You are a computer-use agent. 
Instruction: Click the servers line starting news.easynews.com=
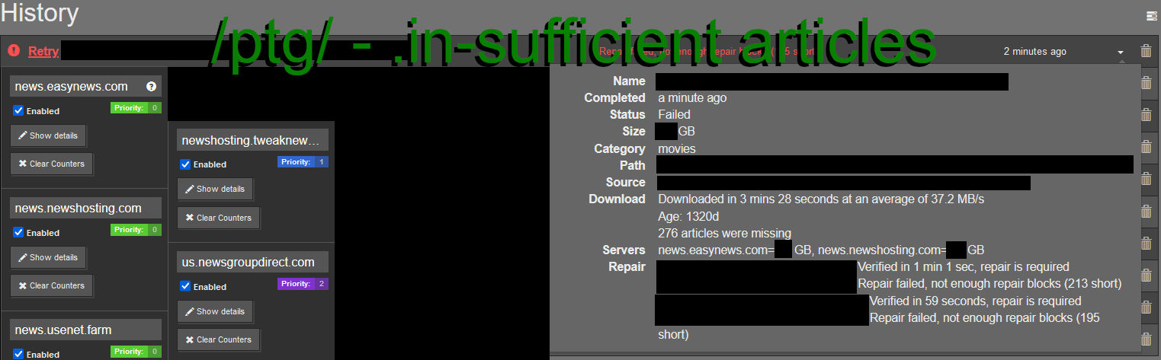(821, 250)
